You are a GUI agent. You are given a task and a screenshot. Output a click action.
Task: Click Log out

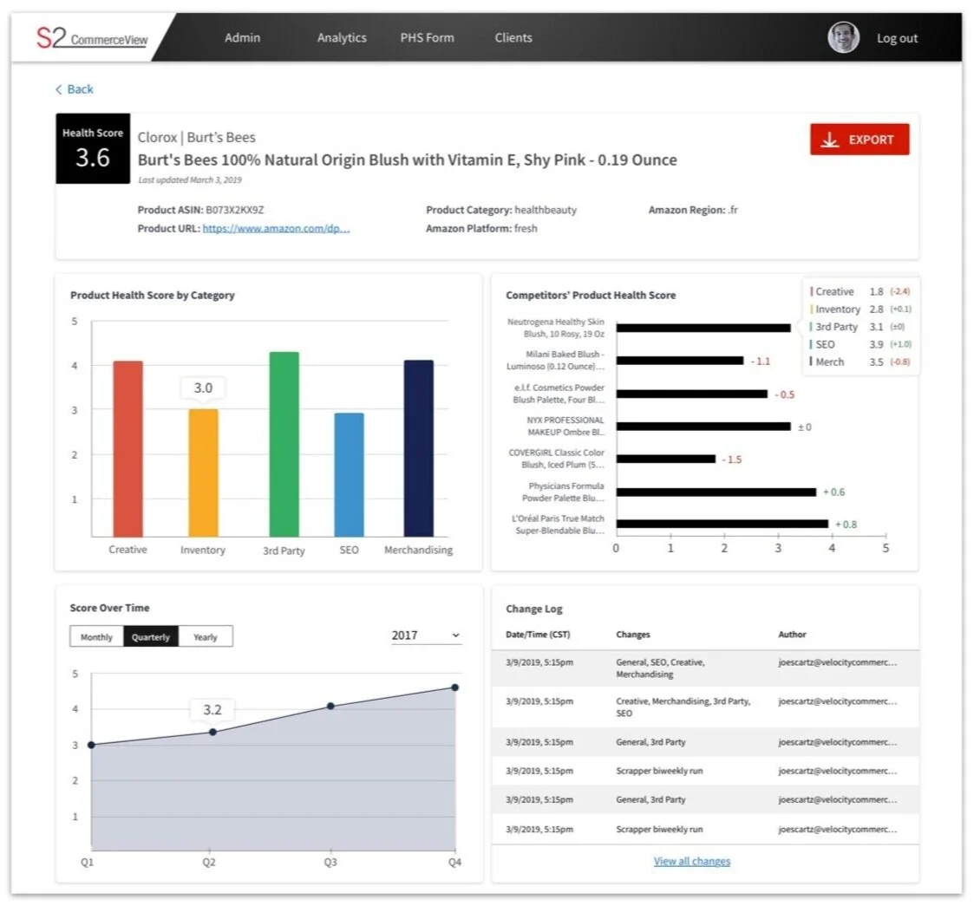coord(897,37)
